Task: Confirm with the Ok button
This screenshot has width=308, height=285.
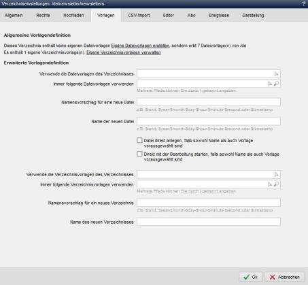Action: click(250, 277)
